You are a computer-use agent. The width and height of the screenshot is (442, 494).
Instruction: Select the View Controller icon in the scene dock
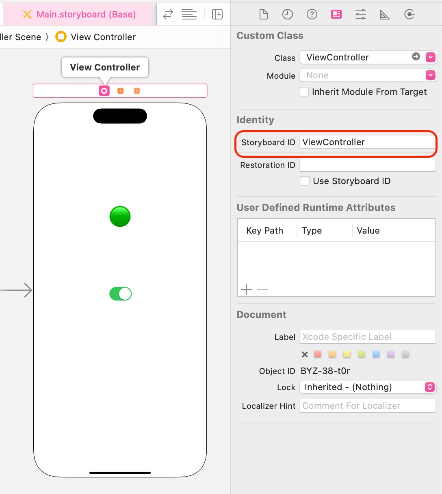104,90
